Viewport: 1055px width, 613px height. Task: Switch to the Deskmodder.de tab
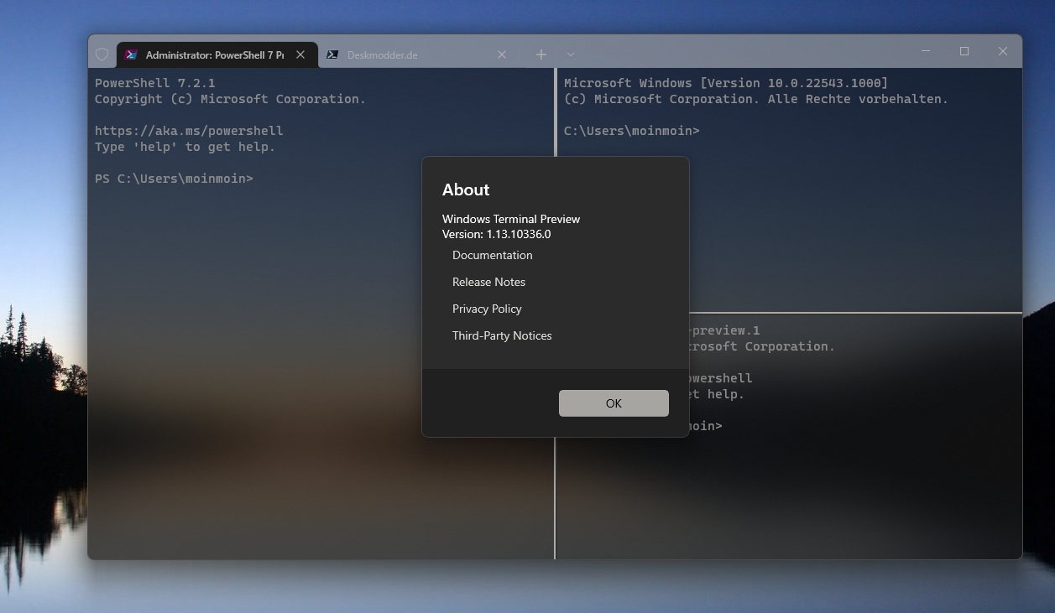[419, 55]
